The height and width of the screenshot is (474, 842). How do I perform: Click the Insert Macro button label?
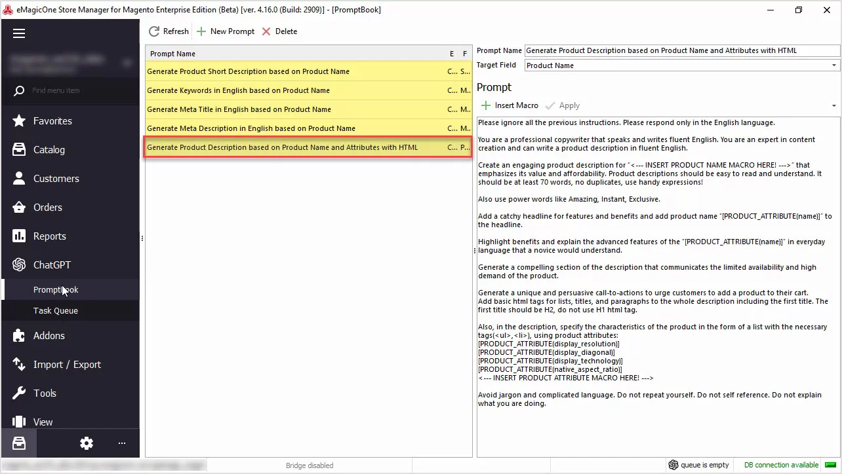[x=517, y=105]
